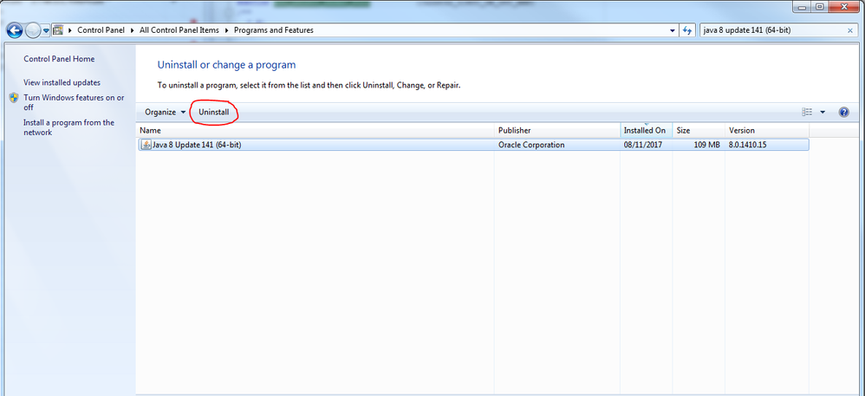Viewport: 865px width, 396px height.
Task: Open Install a program from the network
Action: [69, 127]
